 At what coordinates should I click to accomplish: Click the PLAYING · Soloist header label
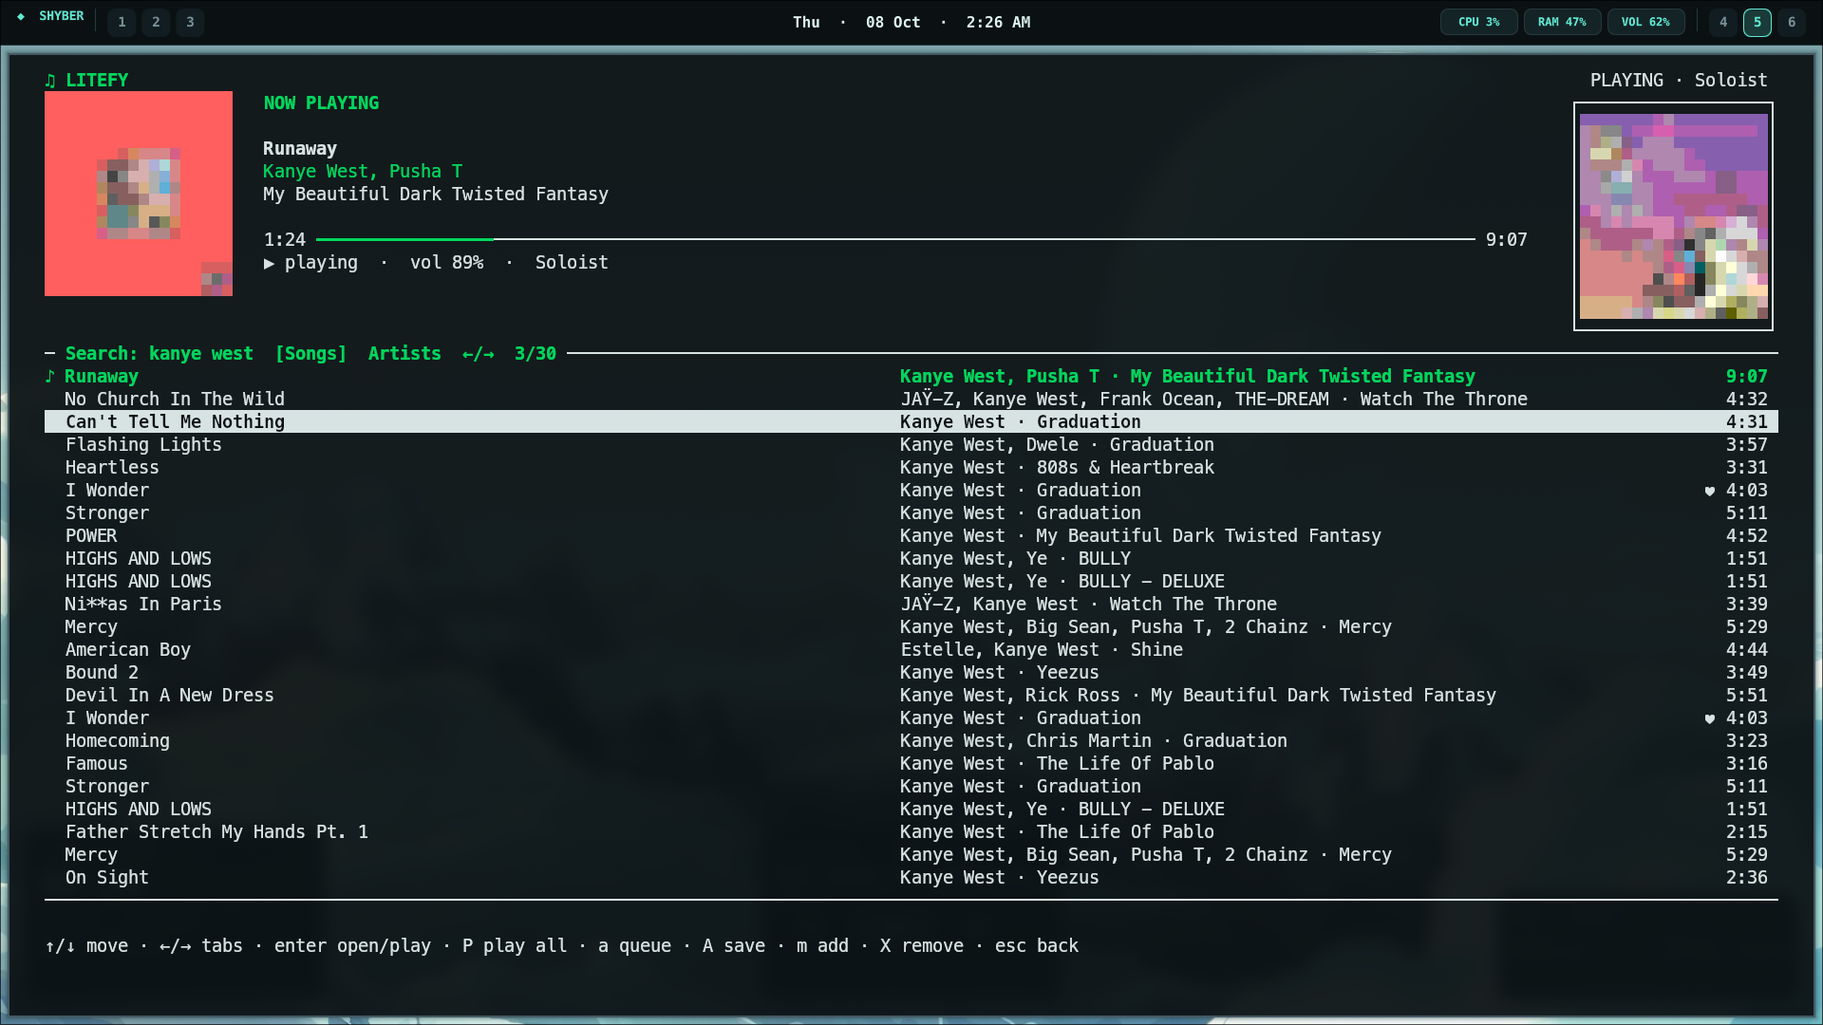point(1679,81)
